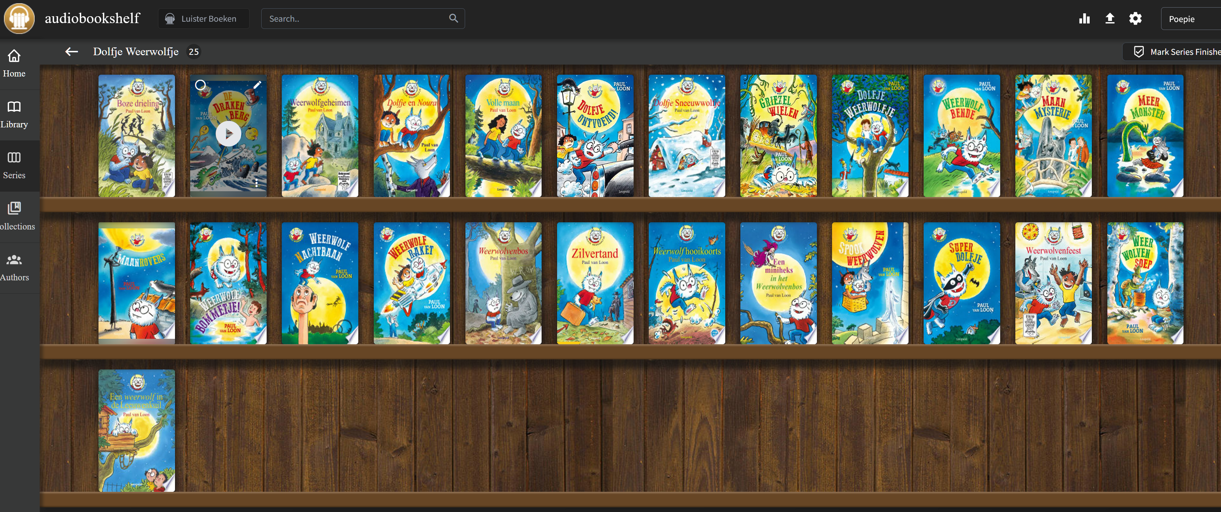Open the Meermonster book cover
This screenshot has height=512, width=1221.
(x=1145, y=136)
